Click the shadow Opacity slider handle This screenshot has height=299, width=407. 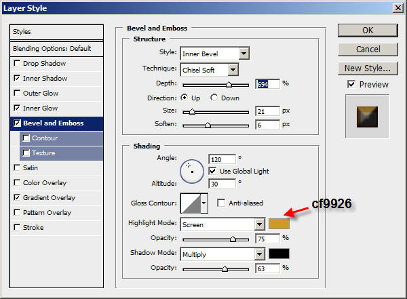(x=225, y=269)
